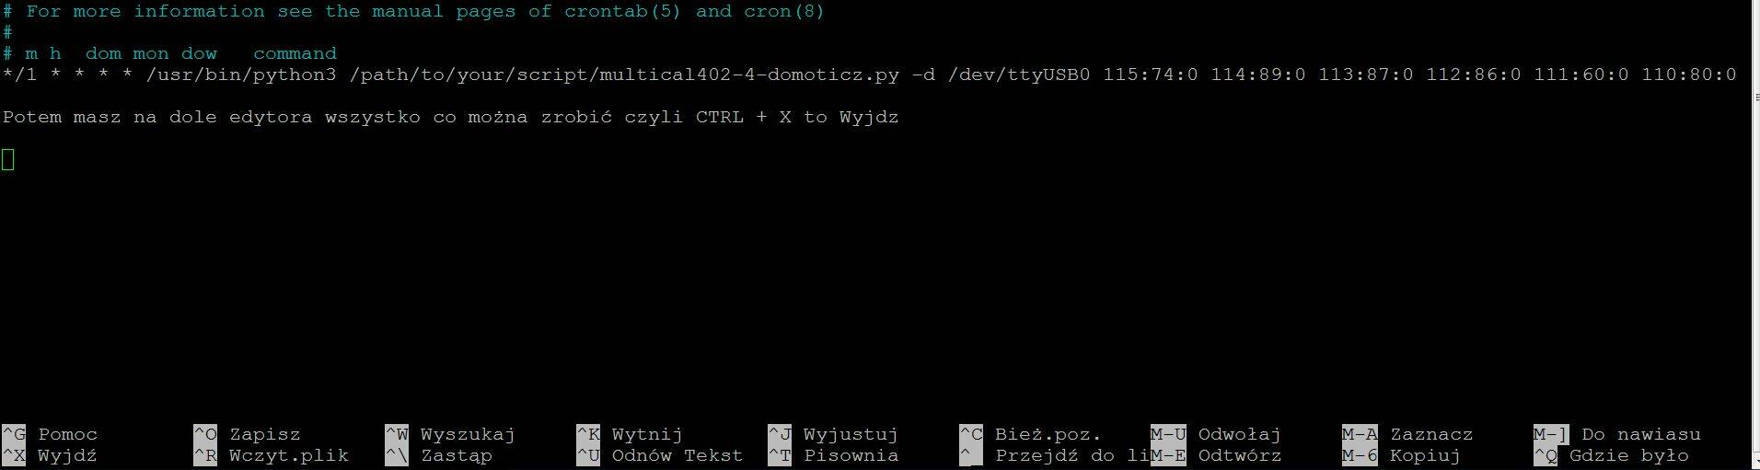Click the ^T Pisownia spelling shortcut
This screenshot has height=470, width=1760.
(x=832, y=455)
